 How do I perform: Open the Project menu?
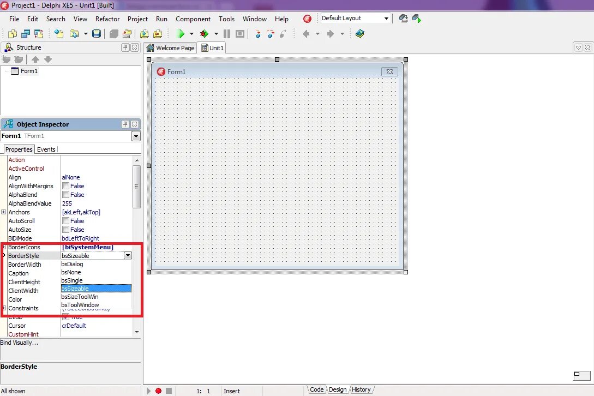(x=137, y=19)
